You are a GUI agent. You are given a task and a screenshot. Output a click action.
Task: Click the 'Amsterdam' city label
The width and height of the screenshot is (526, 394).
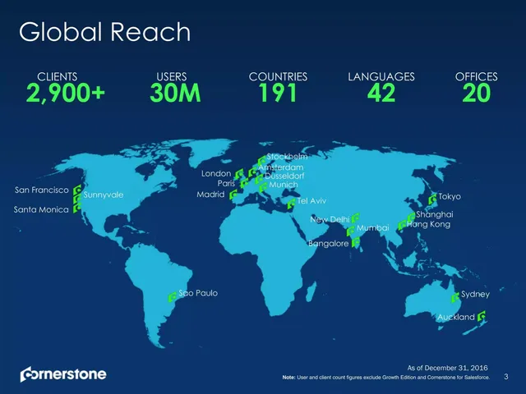[x=281, y=167]
